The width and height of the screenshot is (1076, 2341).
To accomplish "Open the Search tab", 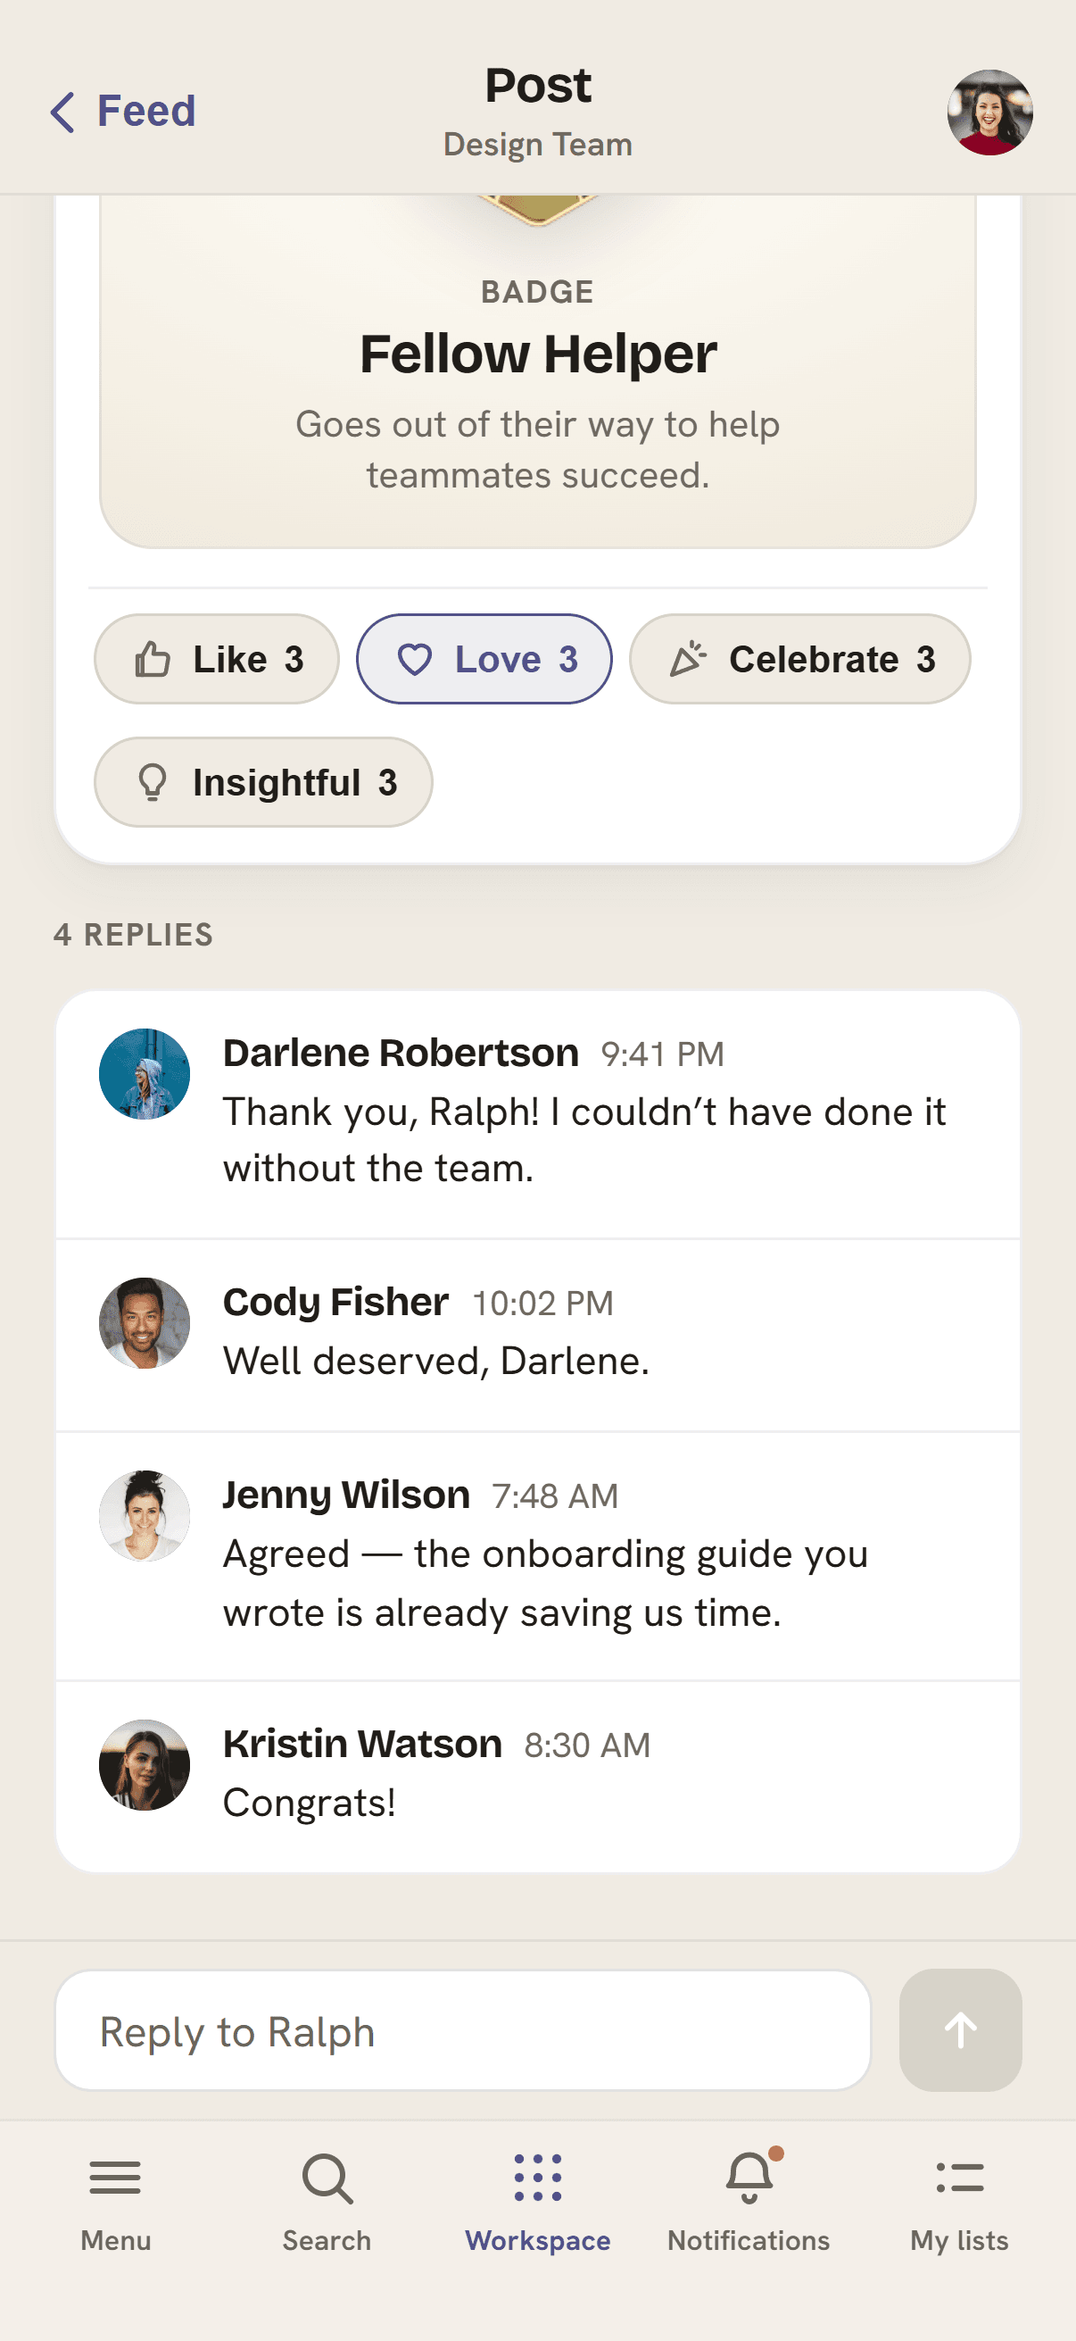I will [x=327, y=2203].
